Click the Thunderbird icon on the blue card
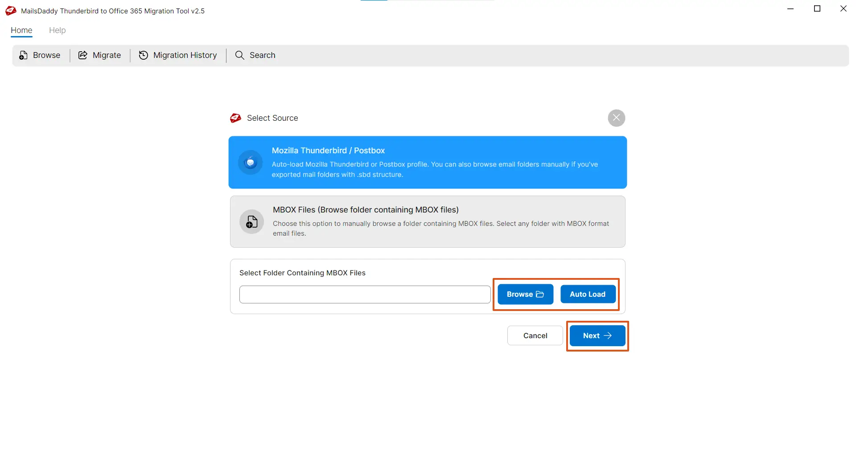 [x=250, y=162]
